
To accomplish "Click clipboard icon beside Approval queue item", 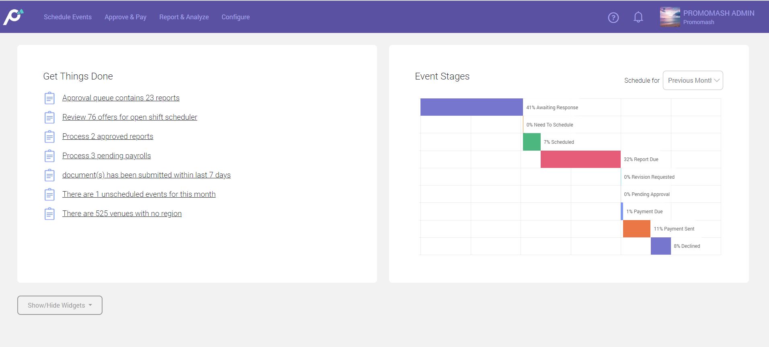I will click(x=49, y=98).
